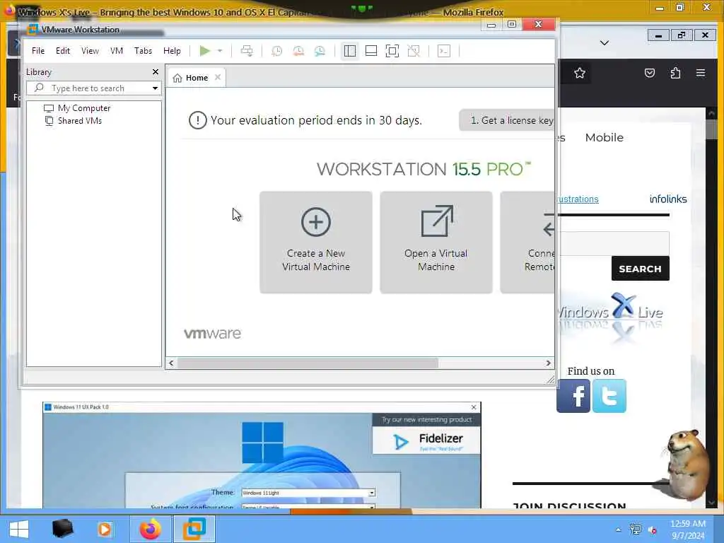Toggle the thumbnail bar icon

pos(371,51)
